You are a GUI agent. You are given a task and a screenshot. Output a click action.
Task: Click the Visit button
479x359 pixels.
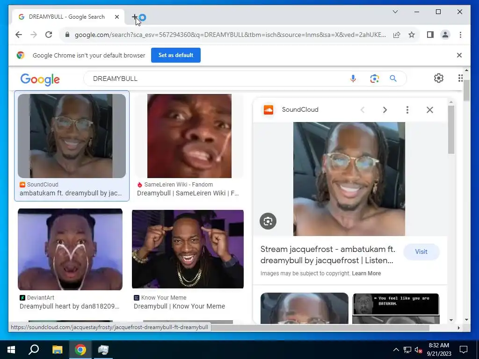pos(421,252)
